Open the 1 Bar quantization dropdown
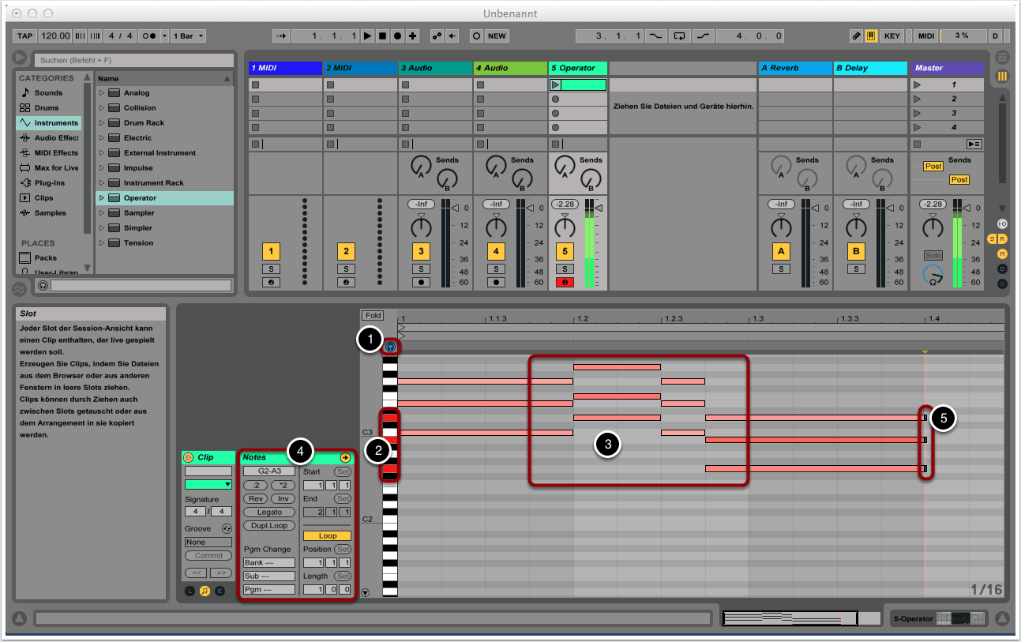1021x642 pixels. pos(190,36)
